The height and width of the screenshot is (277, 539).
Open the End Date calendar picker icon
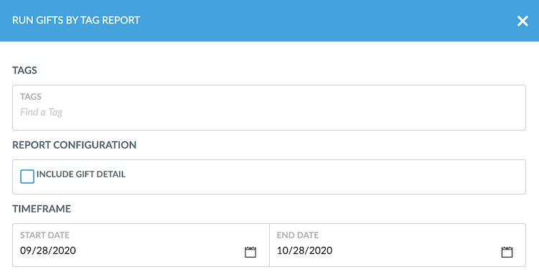pyautogui.click(x=507, y=252)
